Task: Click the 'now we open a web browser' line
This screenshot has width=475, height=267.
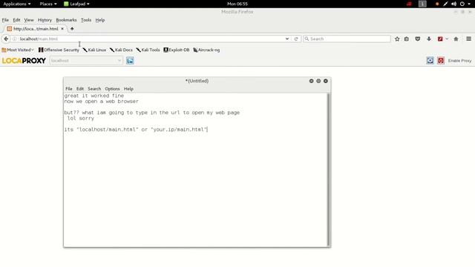Action: click(101, 102)
